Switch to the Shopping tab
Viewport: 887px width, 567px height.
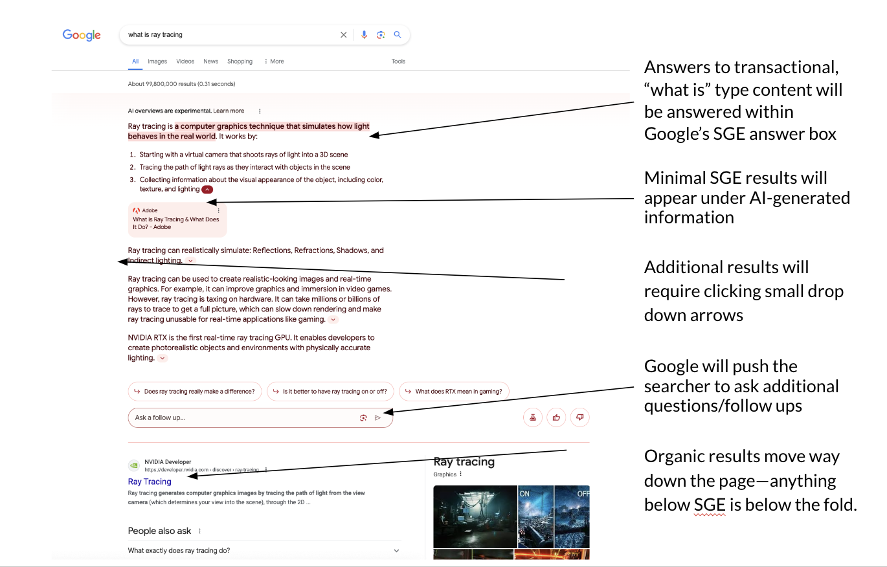tap(240, 61)
